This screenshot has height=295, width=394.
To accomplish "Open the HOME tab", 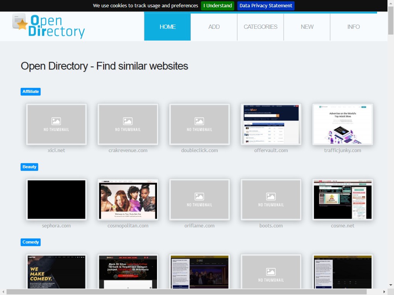I will coord(167,27).
